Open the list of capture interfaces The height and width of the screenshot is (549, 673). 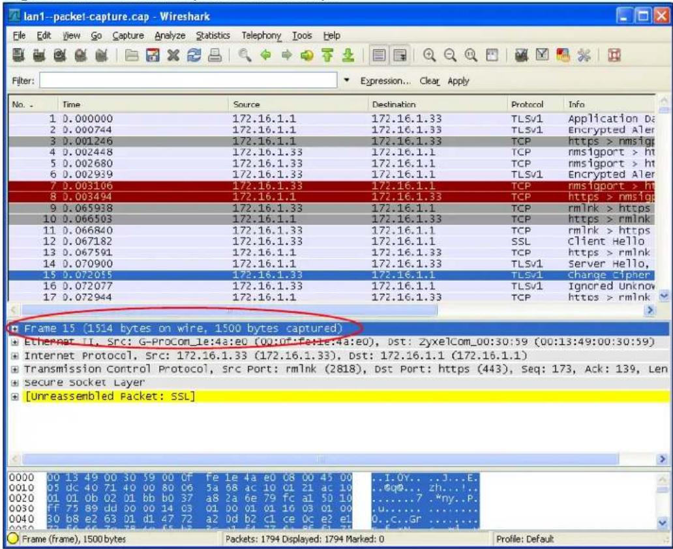pyautogui.click(x=18, y=55)
